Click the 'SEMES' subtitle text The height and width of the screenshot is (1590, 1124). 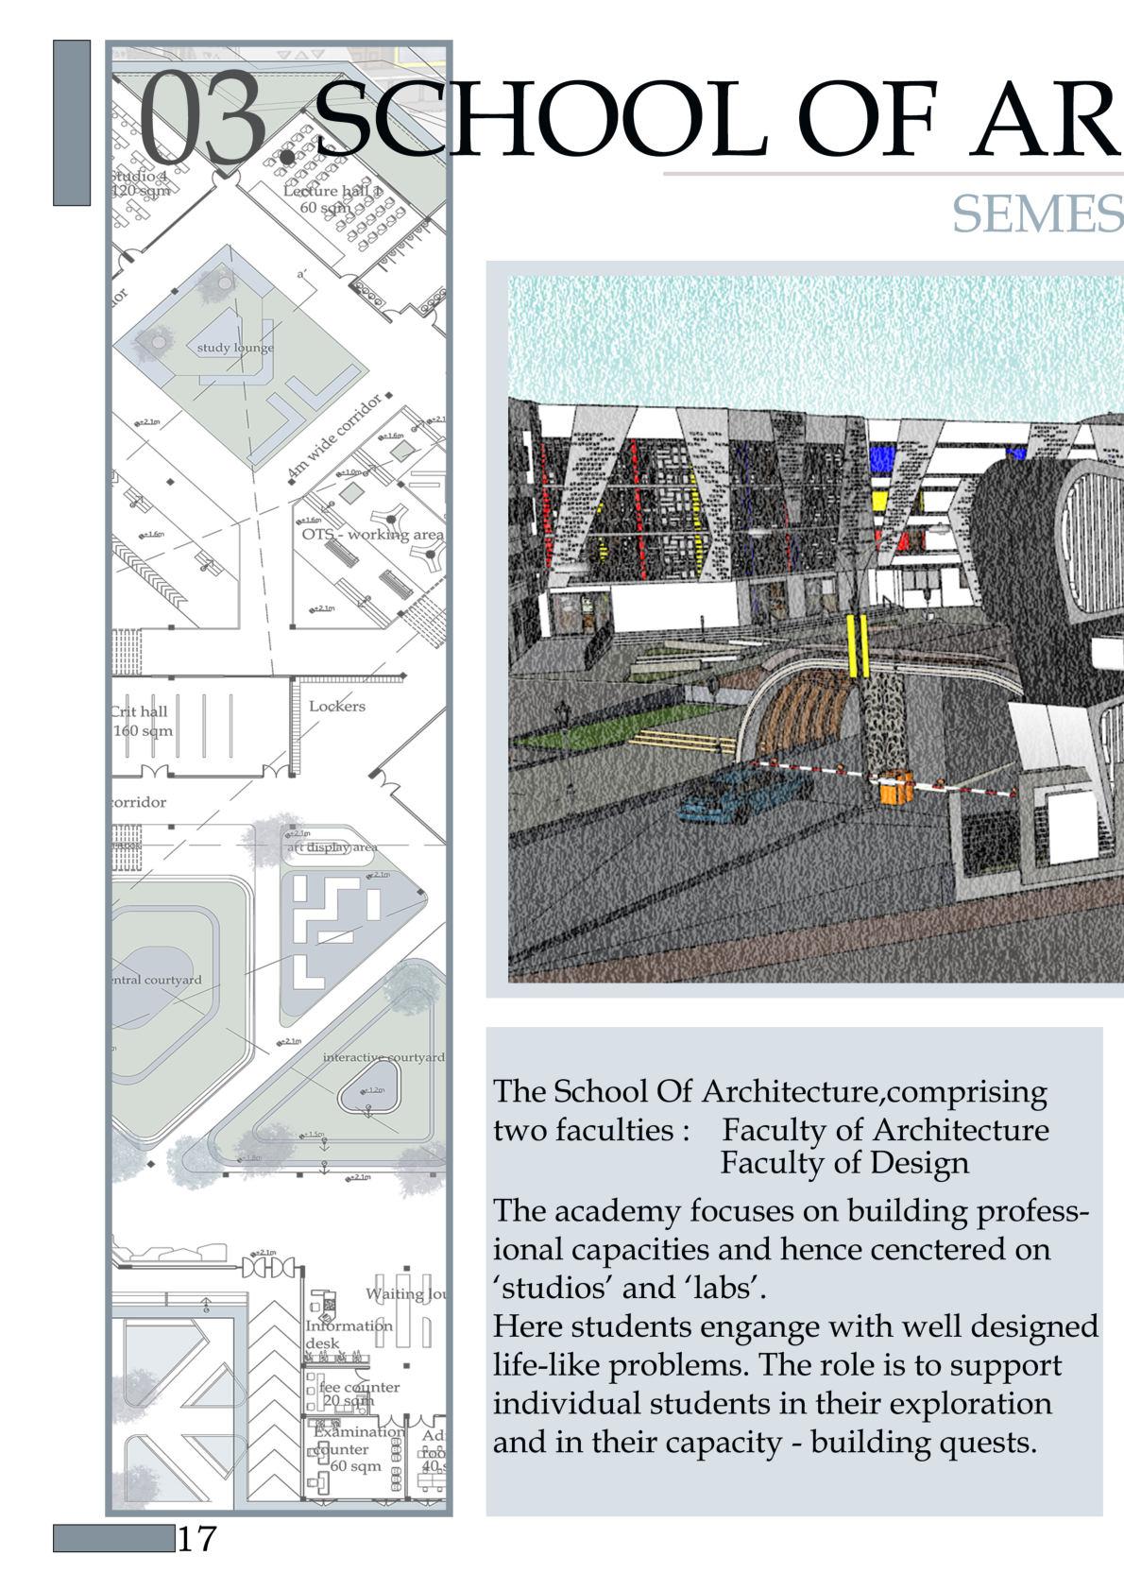1037,214
